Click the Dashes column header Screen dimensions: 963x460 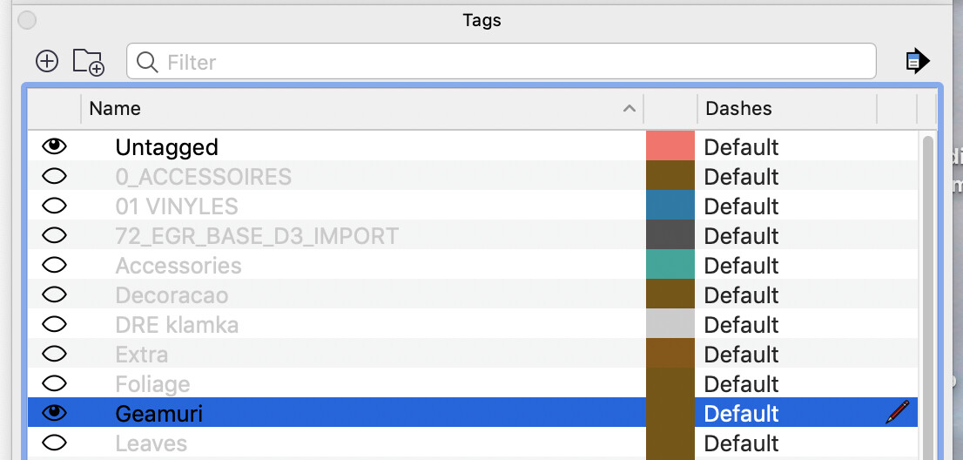coord(787,109)
